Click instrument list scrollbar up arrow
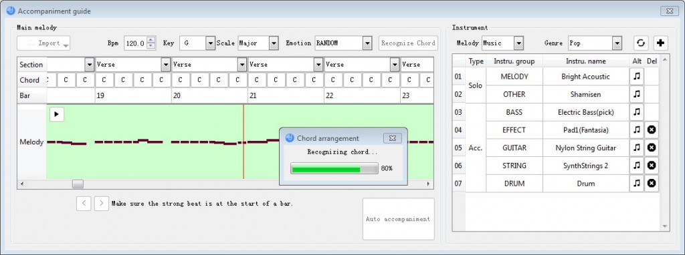Viewport: 685px width, 255px height. click(x=665, y=59)
